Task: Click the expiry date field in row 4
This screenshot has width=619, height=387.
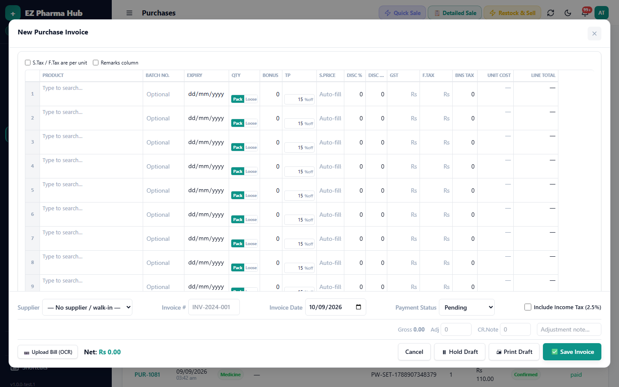Action: (x=206, y=166)
